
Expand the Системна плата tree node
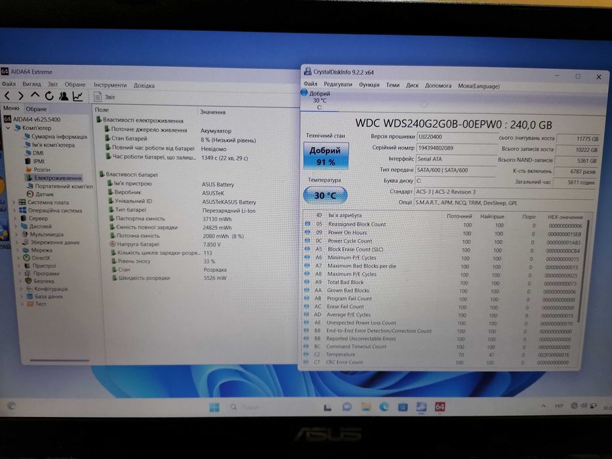pyautogui.click(x=14, y=202)
